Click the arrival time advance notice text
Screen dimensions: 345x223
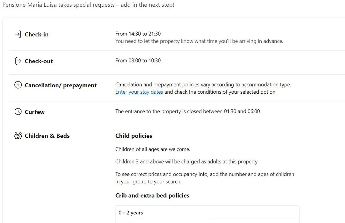pos(199,41)
